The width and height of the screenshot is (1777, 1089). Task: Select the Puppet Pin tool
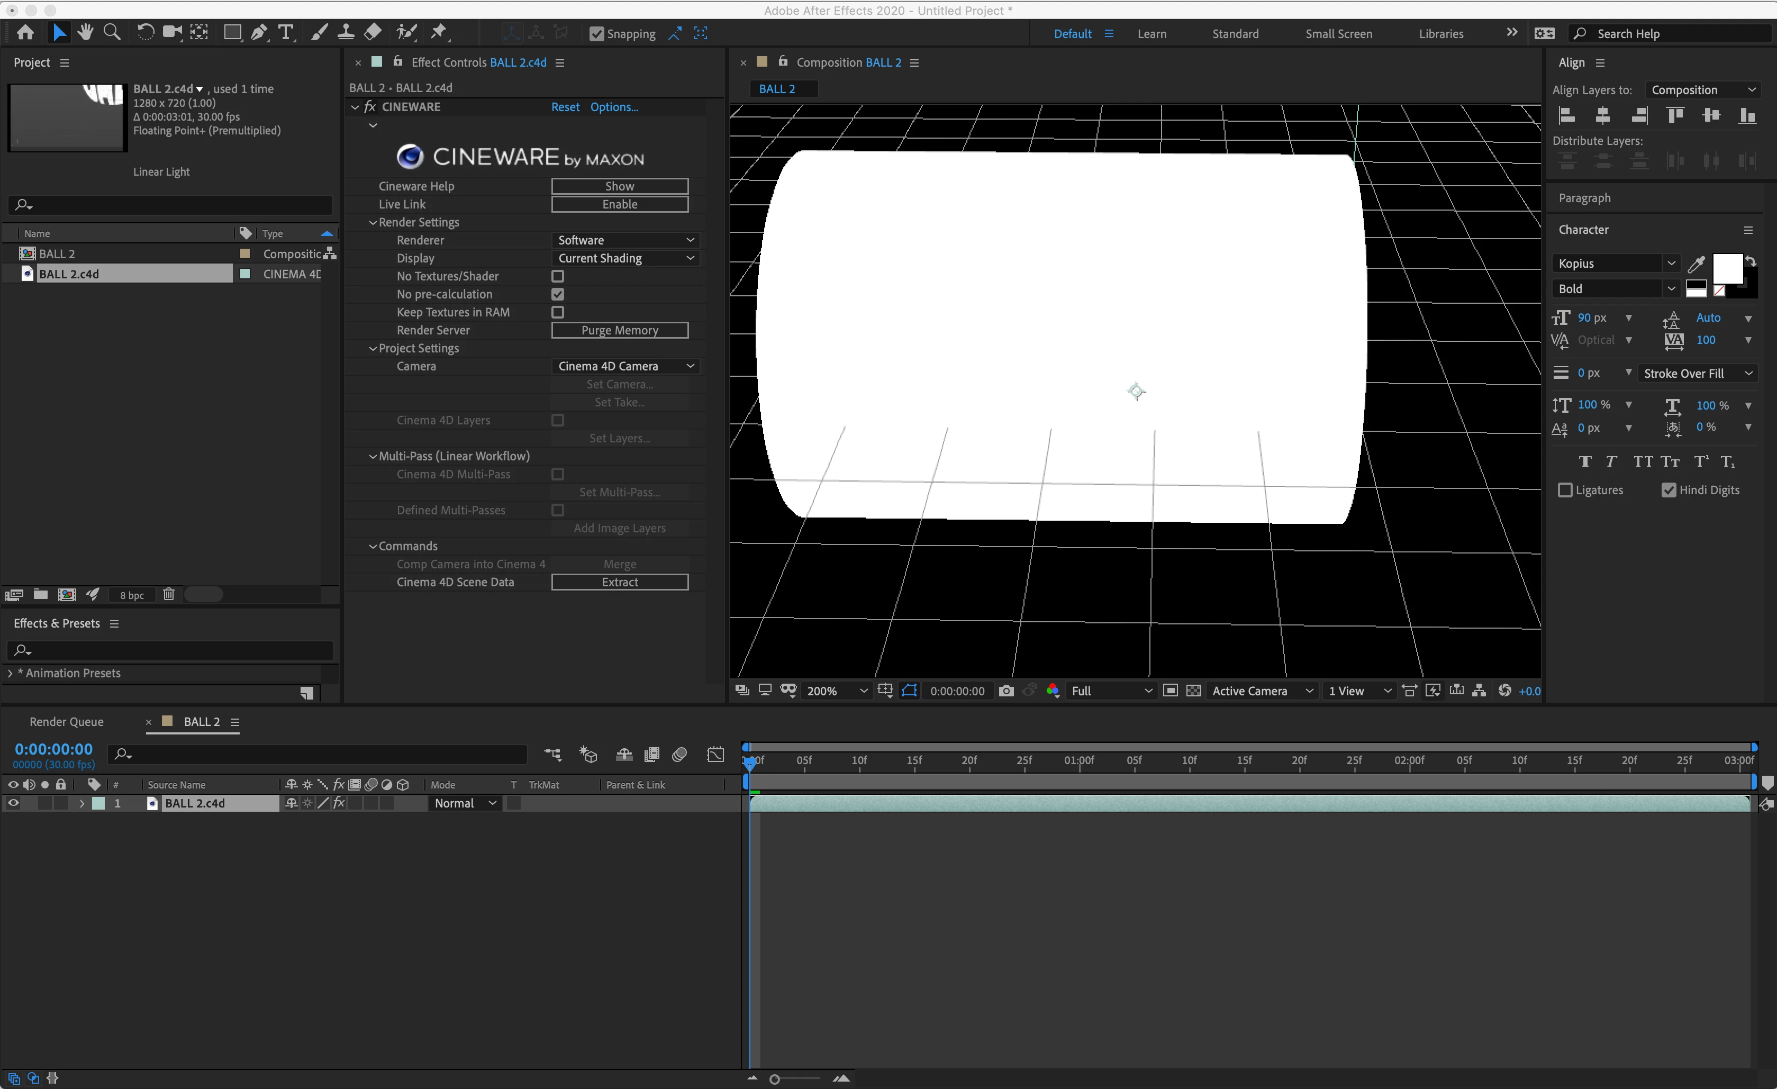point(439,32)
